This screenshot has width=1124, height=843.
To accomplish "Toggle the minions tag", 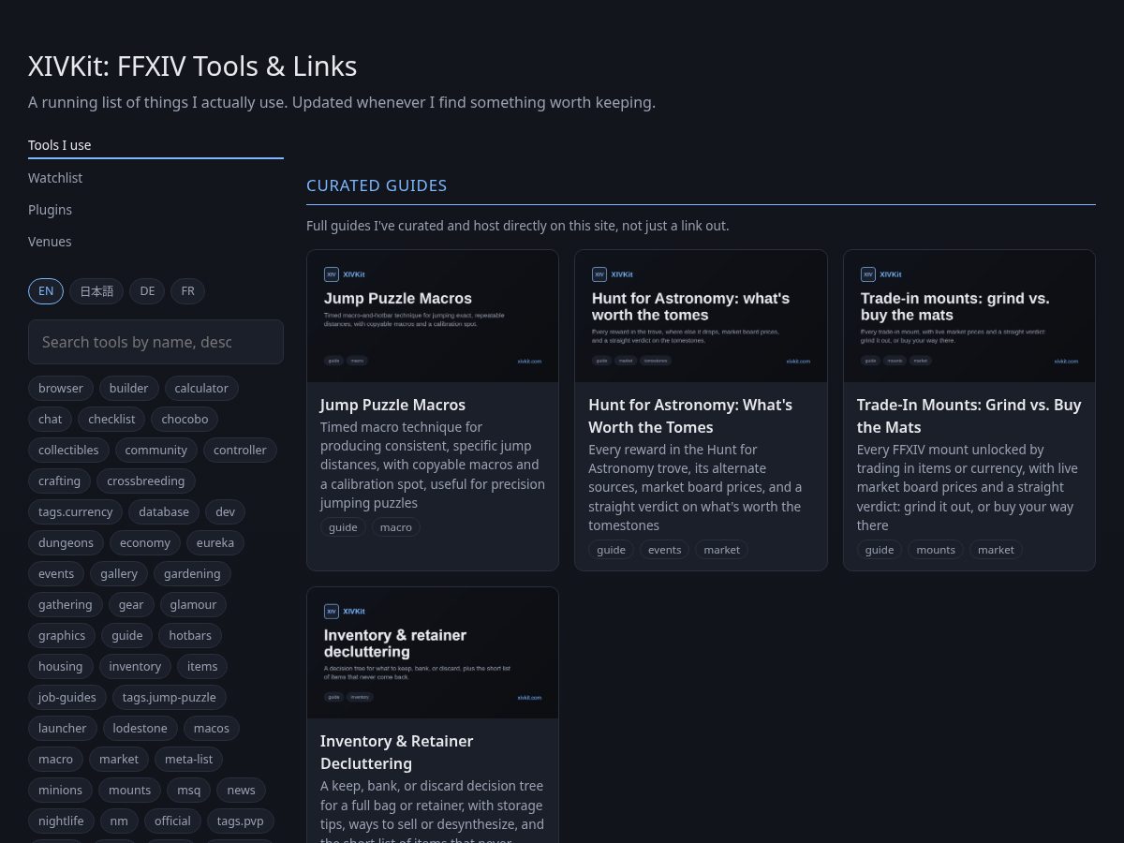I will pos(60,790).
